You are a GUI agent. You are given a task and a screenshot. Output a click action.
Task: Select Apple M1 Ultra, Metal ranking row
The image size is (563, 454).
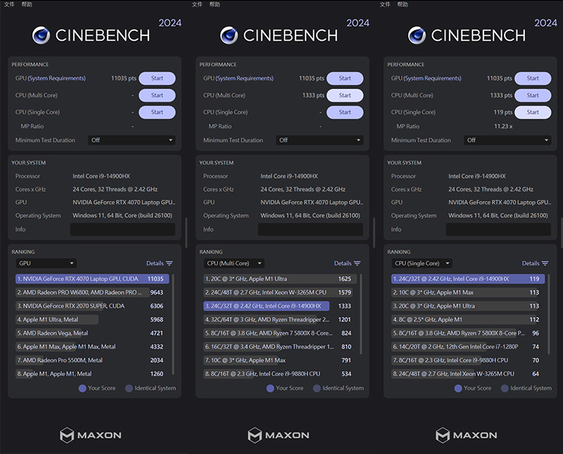92,320
